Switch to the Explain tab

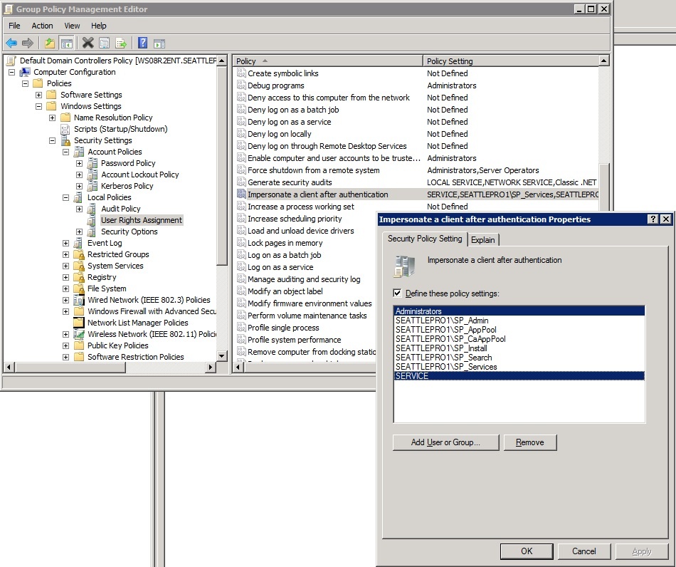pyautogui.click(x=483, y=240)
